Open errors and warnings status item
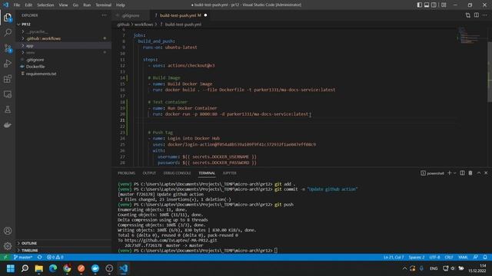Screen dimensions: 492x276 55,258
